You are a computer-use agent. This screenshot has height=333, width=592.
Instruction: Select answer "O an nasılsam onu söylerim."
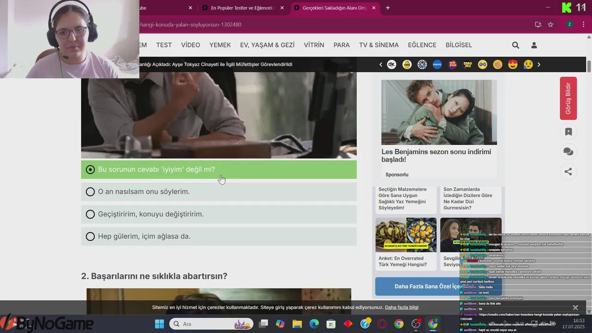(x=219, y=191)
